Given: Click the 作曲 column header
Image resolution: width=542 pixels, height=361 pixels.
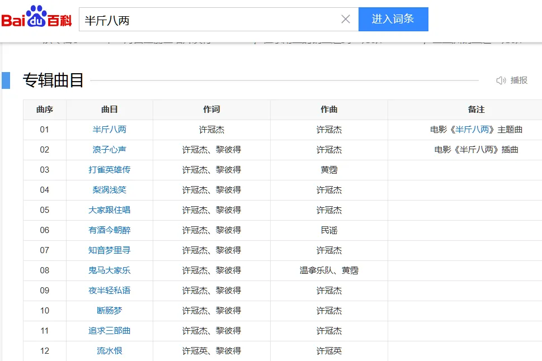Looking at the screenshot, I should [329, 110].
